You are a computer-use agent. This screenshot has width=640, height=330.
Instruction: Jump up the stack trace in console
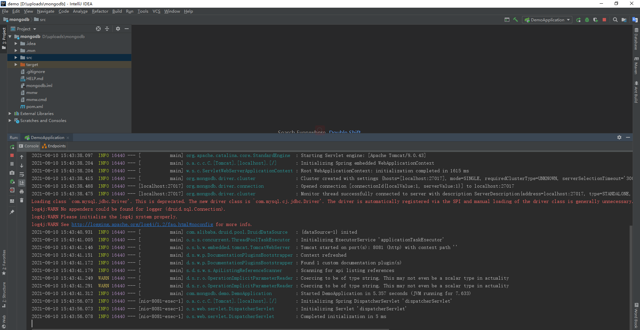(x=22, y=157)
